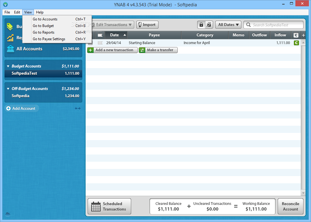Open the File menu
Viewport: 311px width, 222px height.
point(7,12)
